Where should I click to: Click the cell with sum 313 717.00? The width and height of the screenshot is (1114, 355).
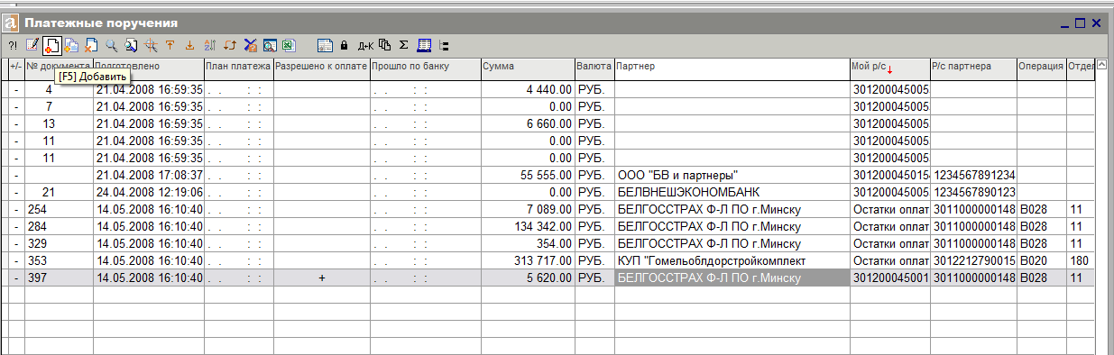coord(527,260)
